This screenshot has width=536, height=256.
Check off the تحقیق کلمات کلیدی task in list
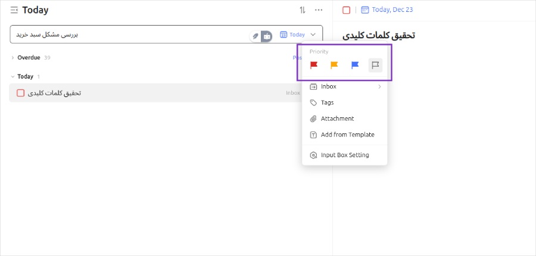click(20, 93)
